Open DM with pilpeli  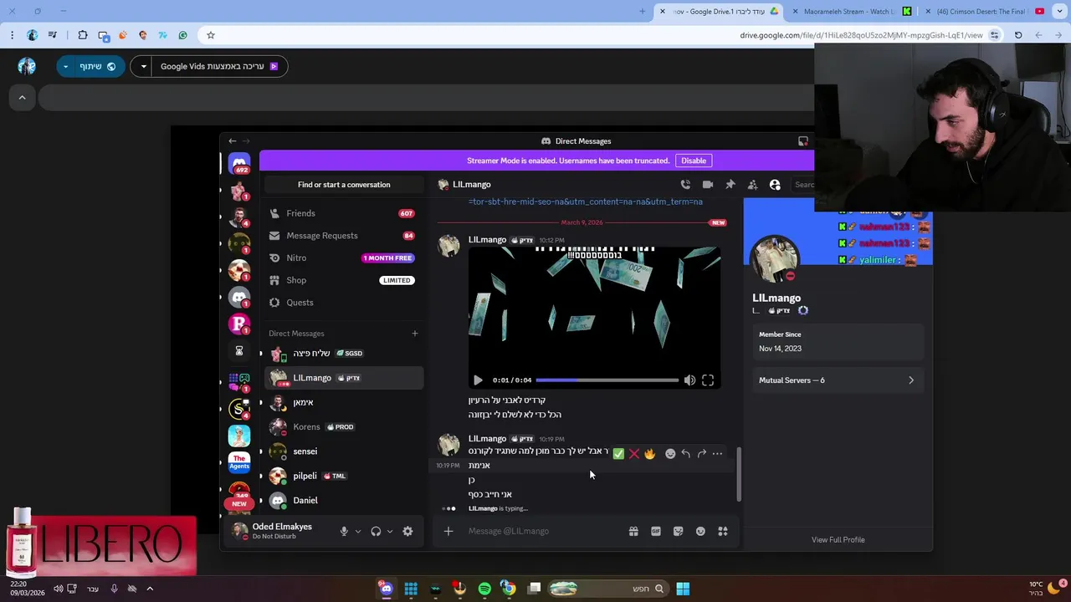[x=344, y=476]
